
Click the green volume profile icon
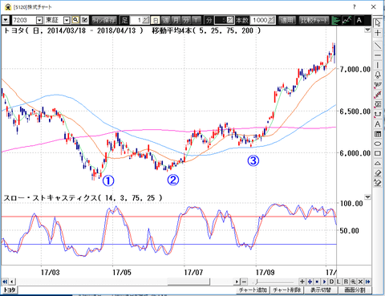[336, 20]
